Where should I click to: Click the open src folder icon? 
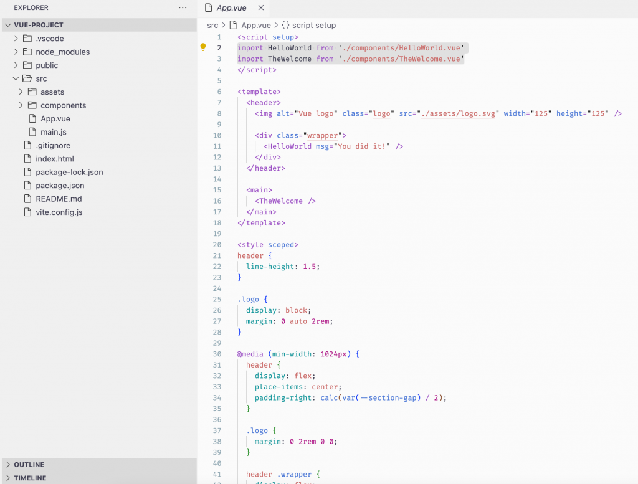tap(27, 78)
